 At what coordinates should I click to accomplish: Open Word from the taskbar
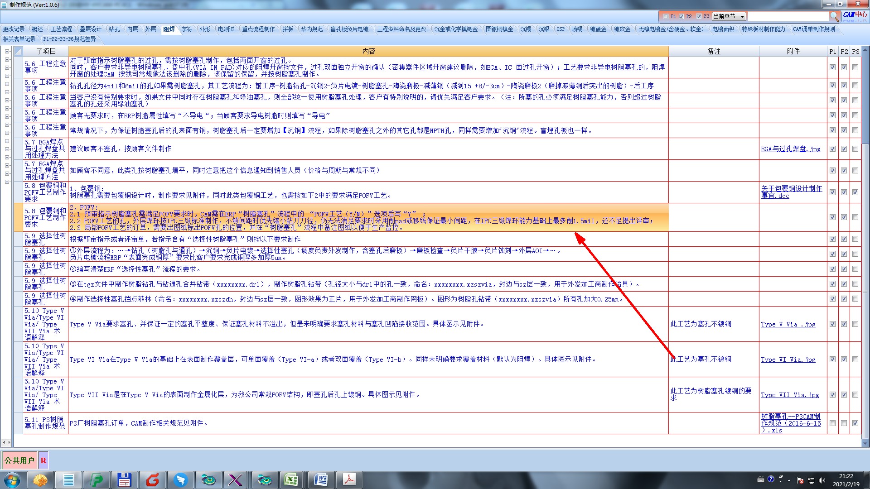321,480
